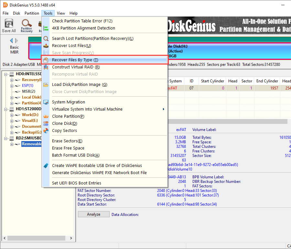Image resolution: width=291 pixels, height=249 pixels.
Task: Click the next disk right arrow
Action: point(16,41)
